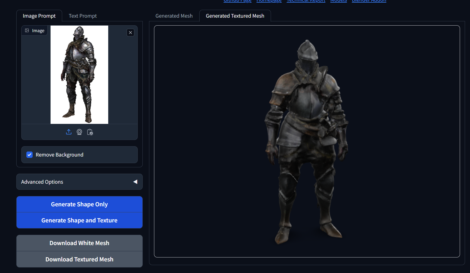Toggle the Remove Background checkbox
The image size is (470, 273).
click(29, 155)
